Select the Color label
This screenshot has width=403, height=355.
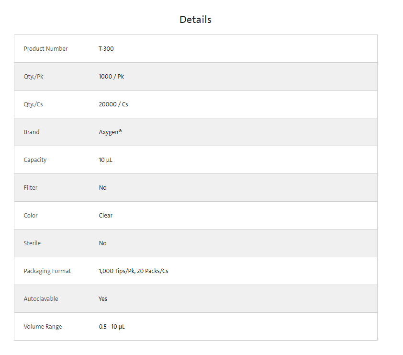31,216
